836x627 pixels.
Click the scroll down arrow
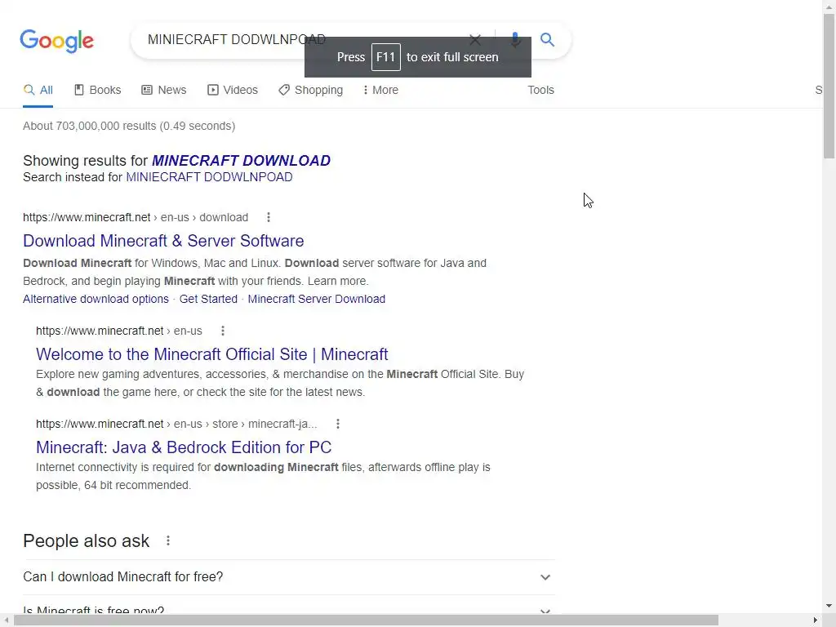tap(829, 606)
